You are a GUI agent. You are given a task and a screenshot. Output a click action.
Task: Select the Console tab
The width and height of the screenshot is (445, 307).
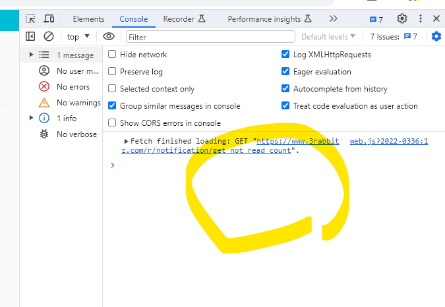tap(134, 19)
